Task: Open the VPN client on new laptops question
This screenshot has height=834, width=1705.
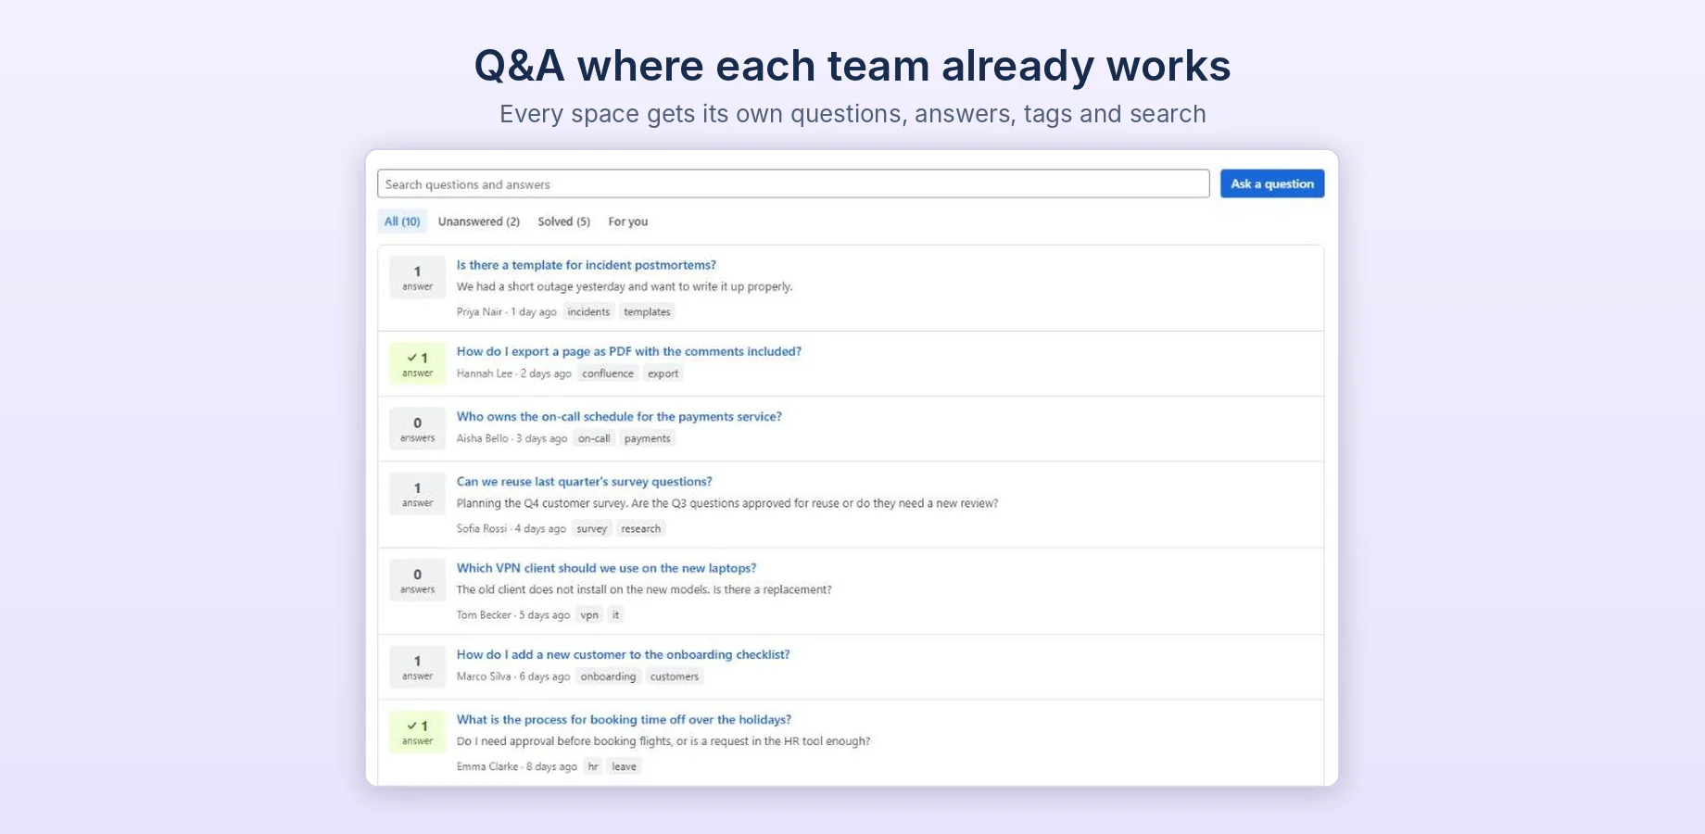Action: coord(606,568)
